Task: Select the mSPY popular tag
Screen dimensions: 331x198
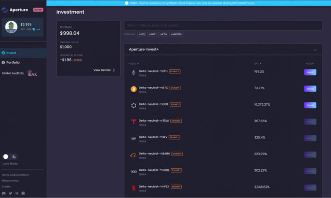Action: 152,35
